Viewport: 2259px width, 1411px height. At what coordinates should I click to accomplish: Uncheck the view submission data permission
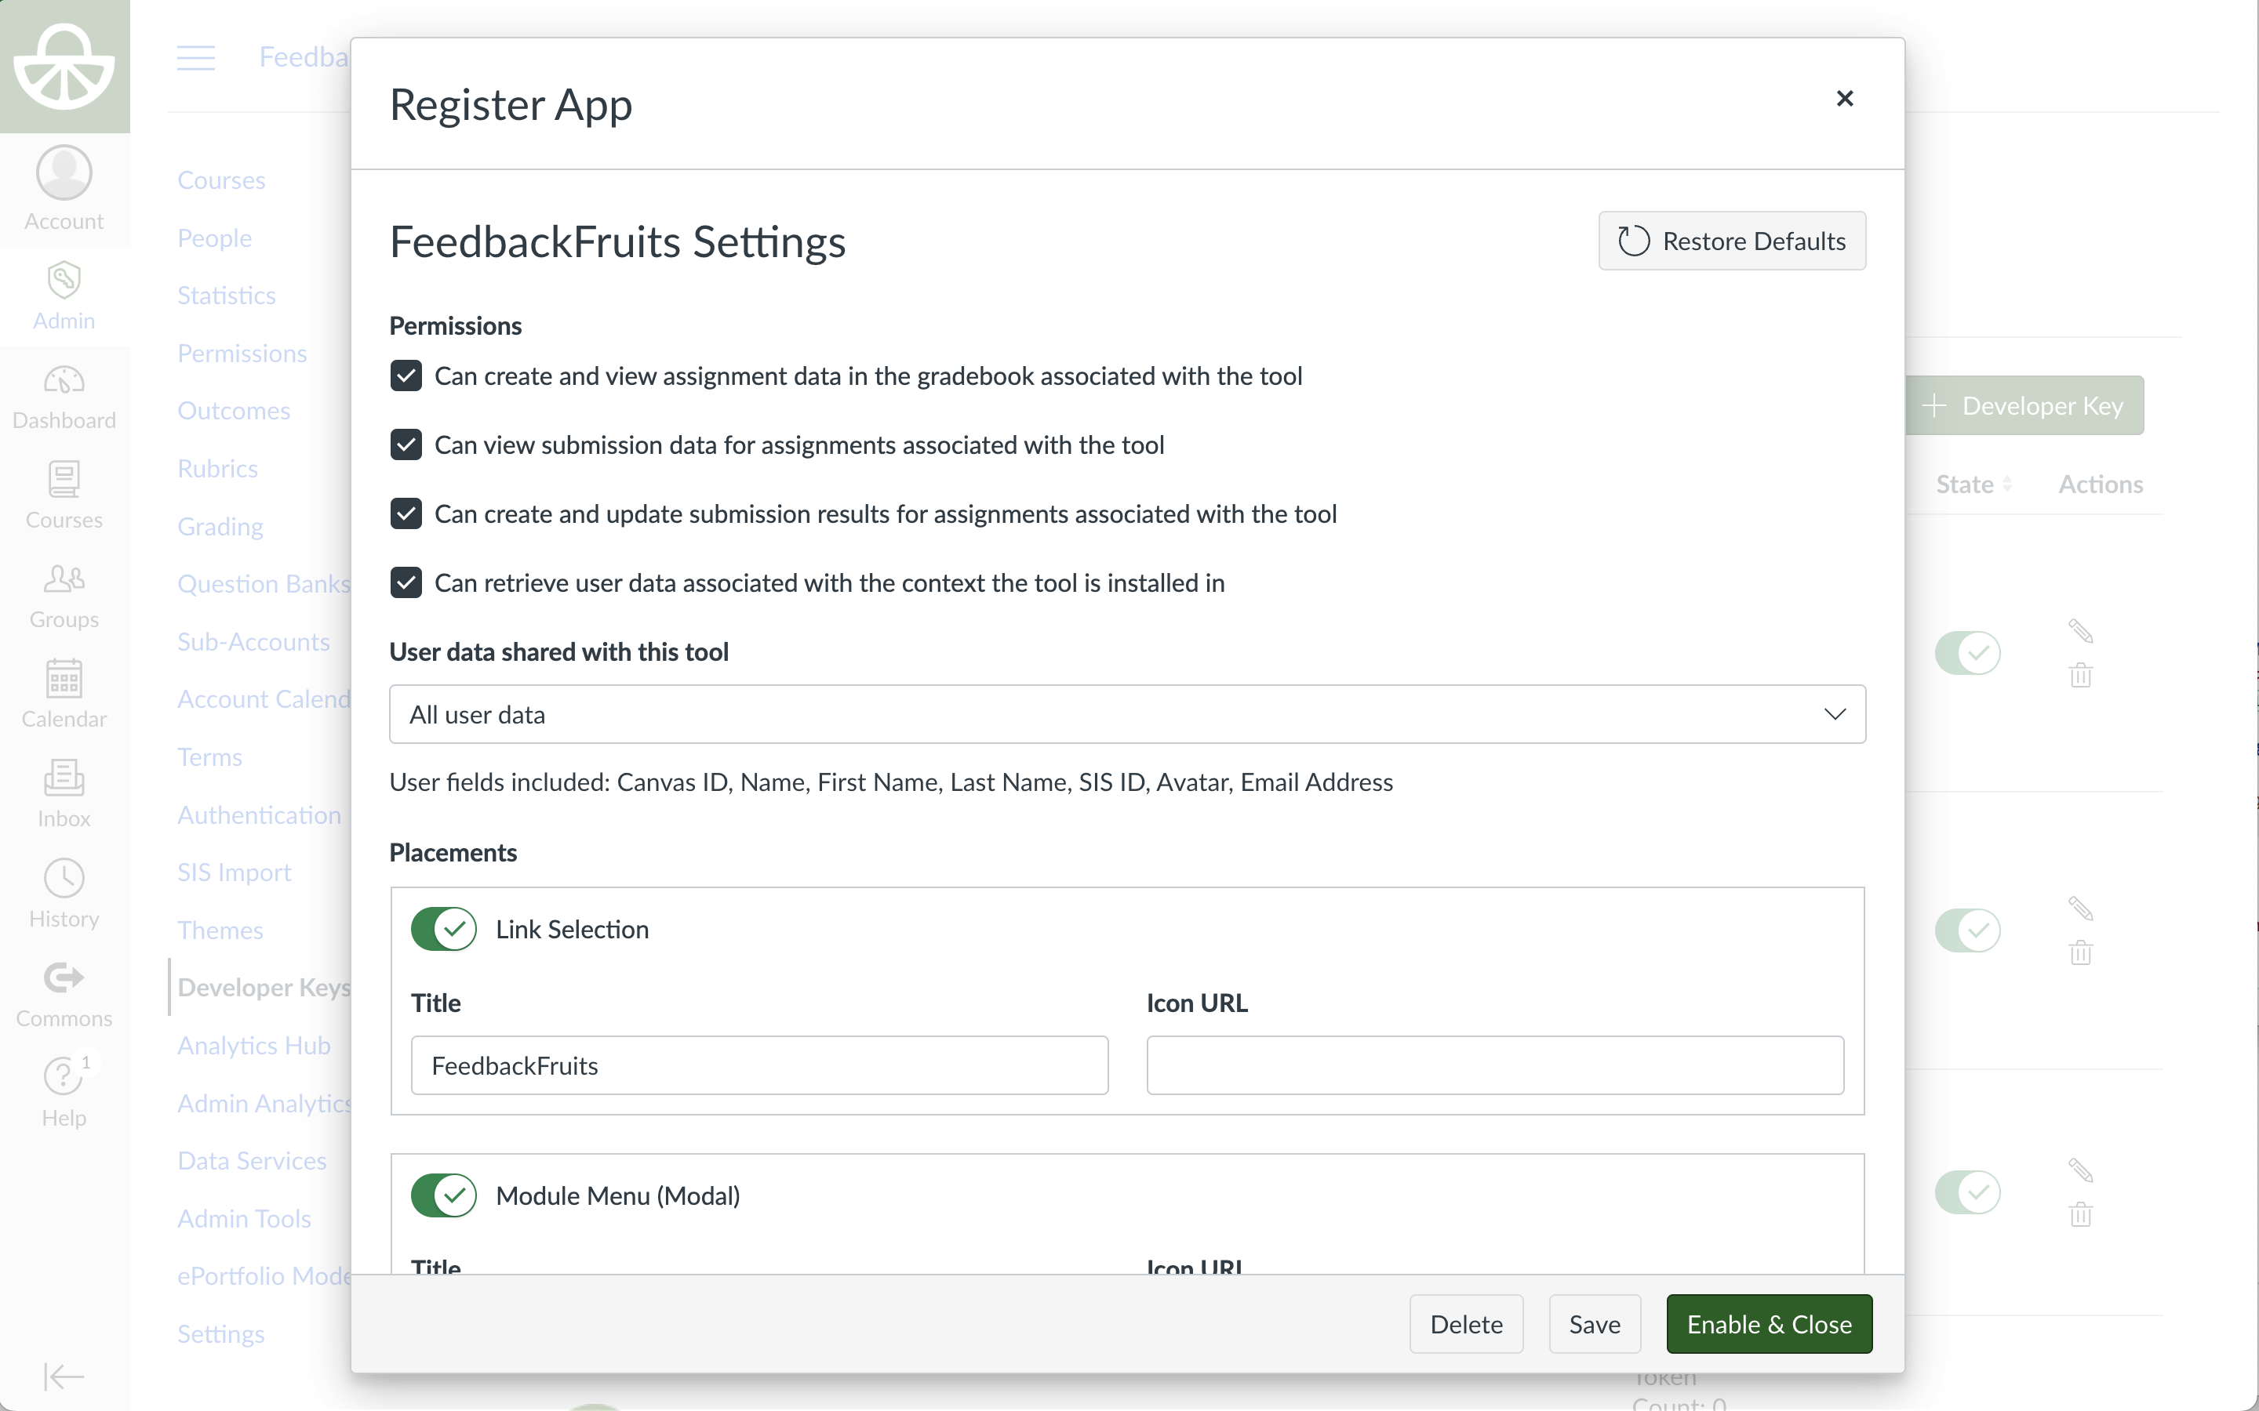[x=406, y=445]
